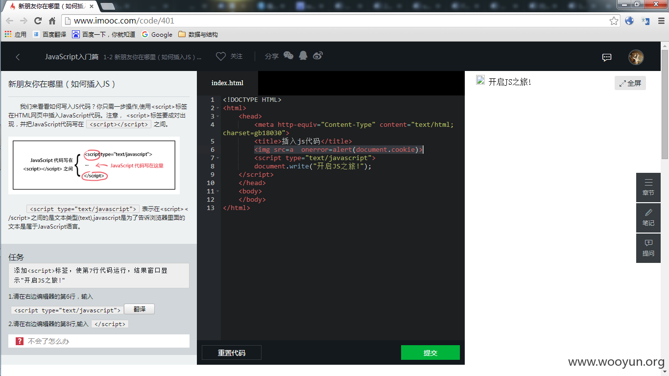Bookmark this page with the star icon
Viewport: 669px width, 376px height.
coord(614,21)
